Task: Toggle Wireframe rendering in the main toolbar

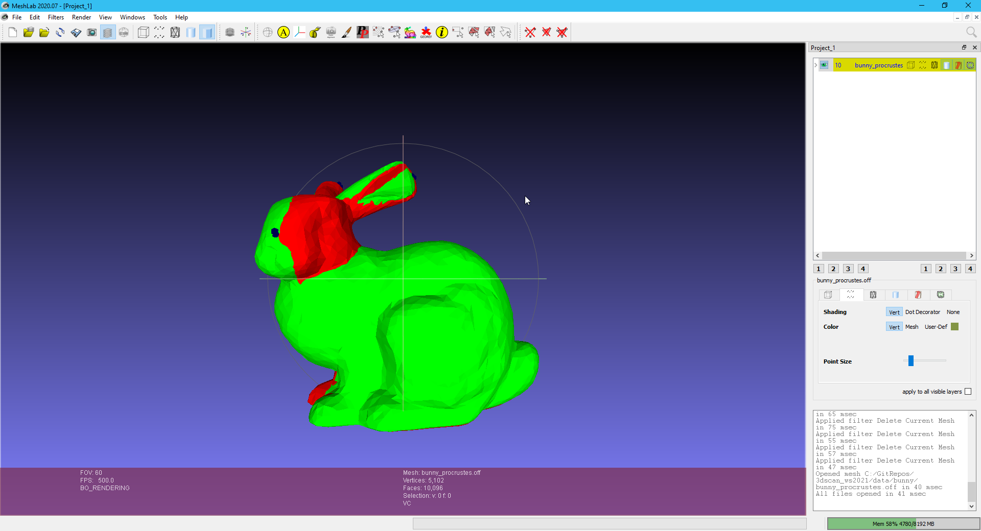Action: coord(175,33)
